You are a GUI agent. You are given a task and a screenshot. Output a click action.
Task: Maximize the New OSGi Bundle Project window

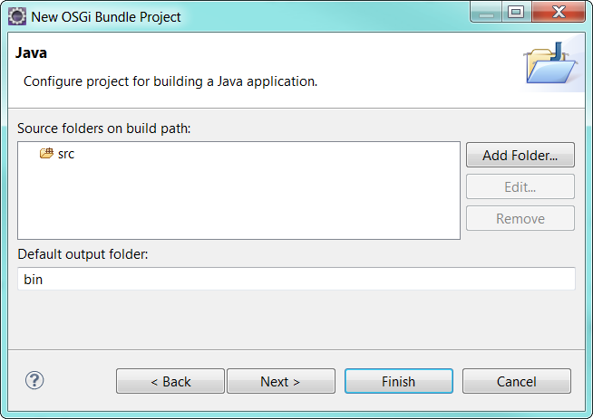point(516,13)
